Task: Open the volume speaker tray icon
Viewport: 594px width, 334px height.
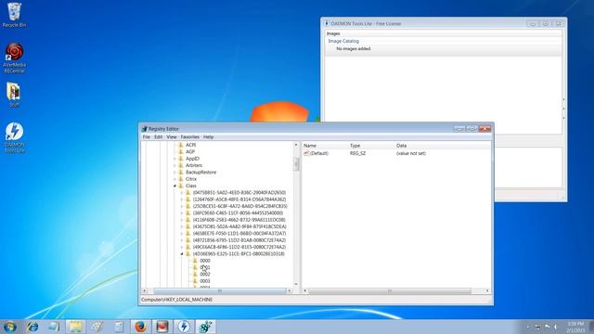Action: (556, 327)
